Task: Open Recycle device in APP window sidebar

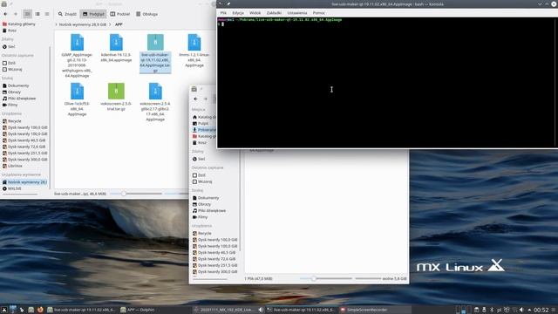Action: point(11,121)
